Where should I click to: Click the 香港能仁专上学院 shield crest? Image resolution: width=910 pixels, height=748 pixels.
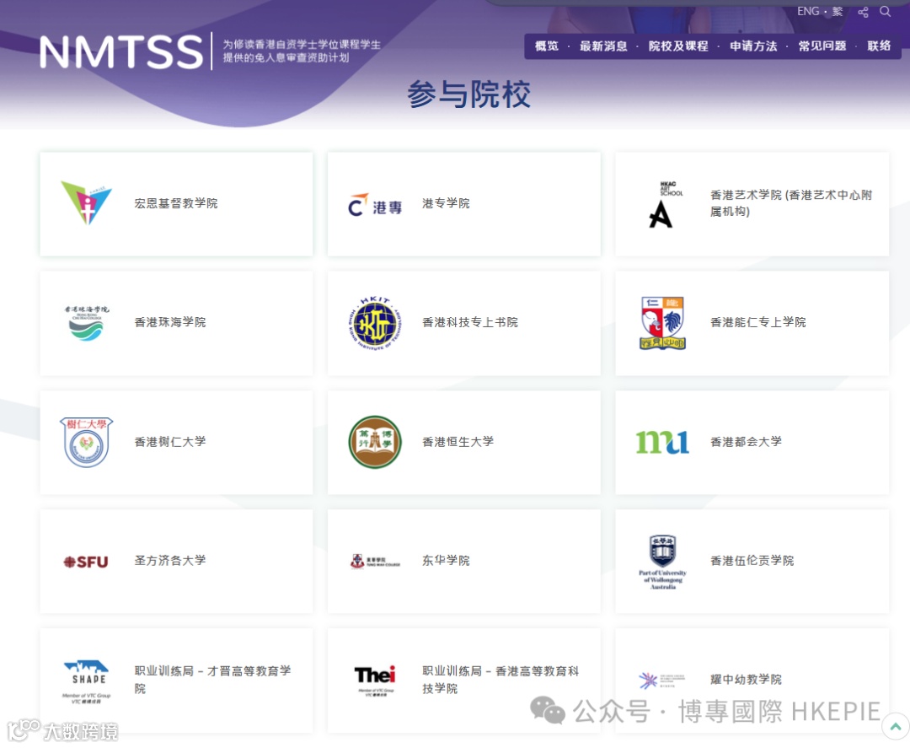[663, 323]
